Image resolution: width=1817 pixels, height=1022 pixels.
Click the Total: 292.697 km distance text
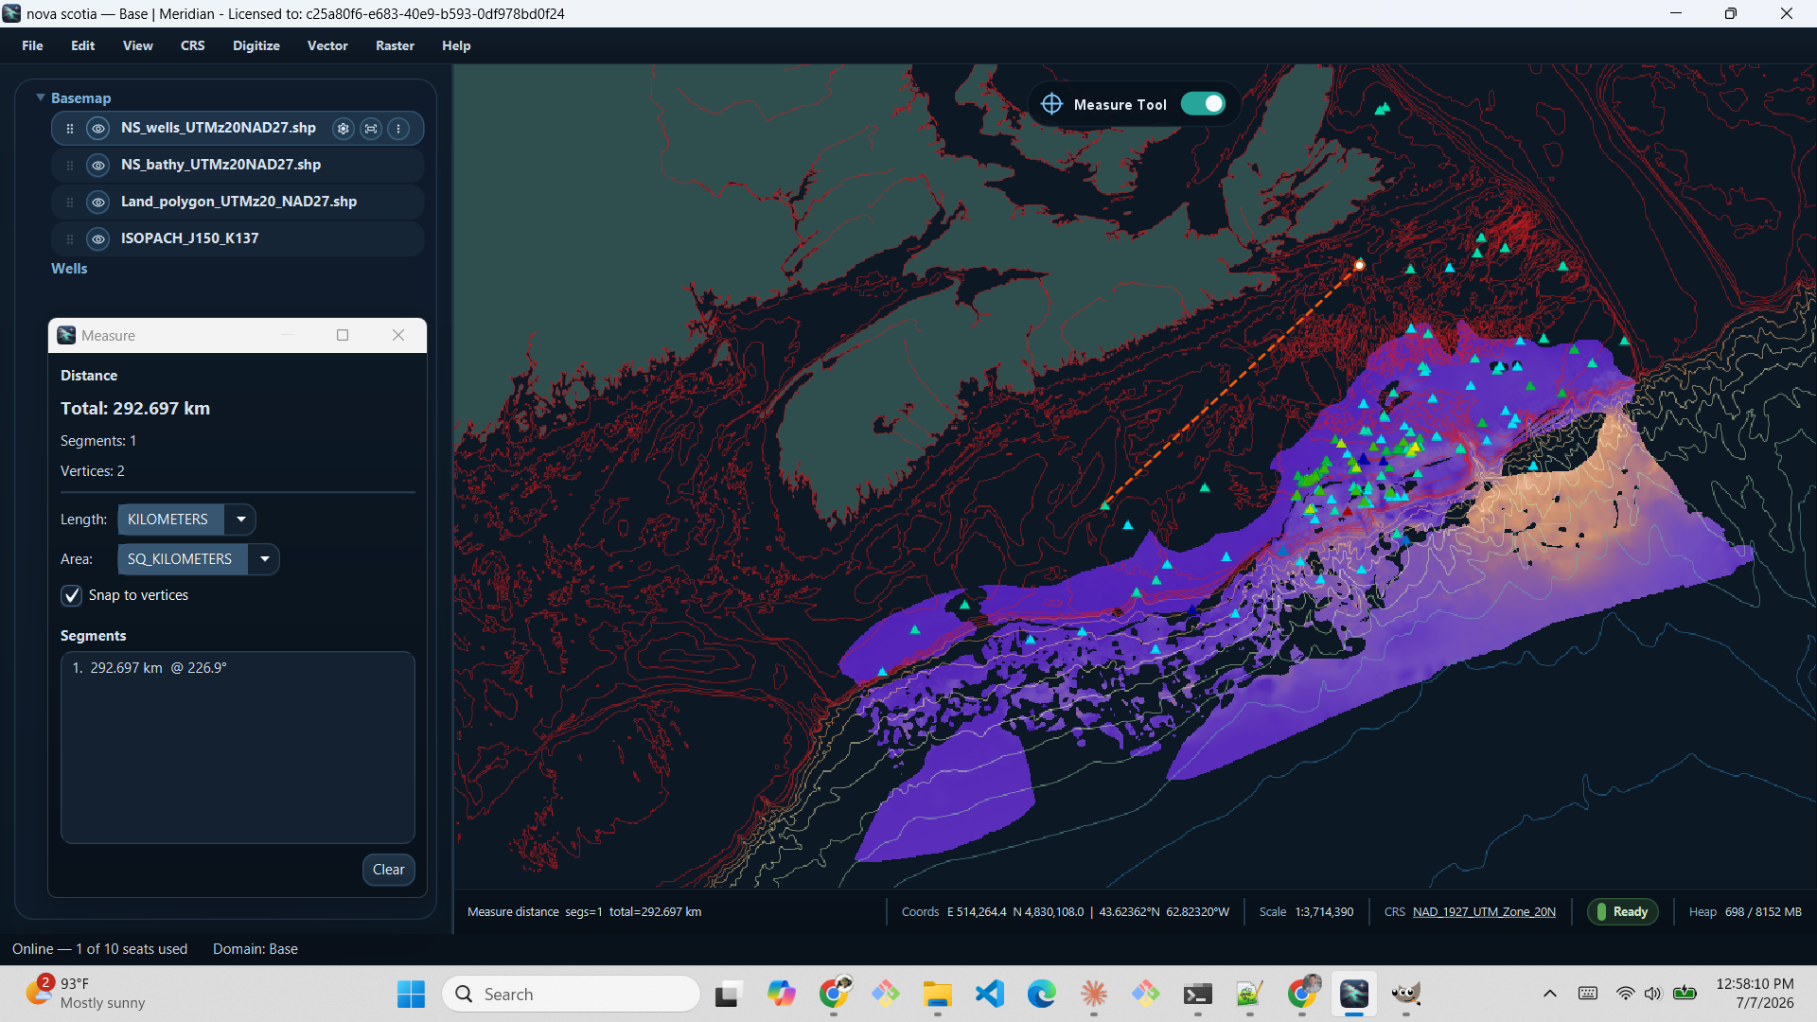(135, 409)
